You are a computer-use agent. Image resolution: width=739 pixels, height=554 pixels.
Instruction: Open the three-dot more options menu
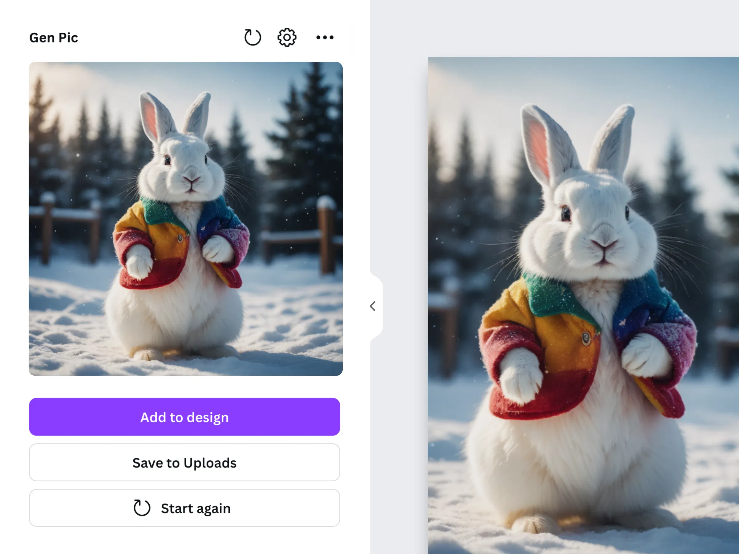325,38
